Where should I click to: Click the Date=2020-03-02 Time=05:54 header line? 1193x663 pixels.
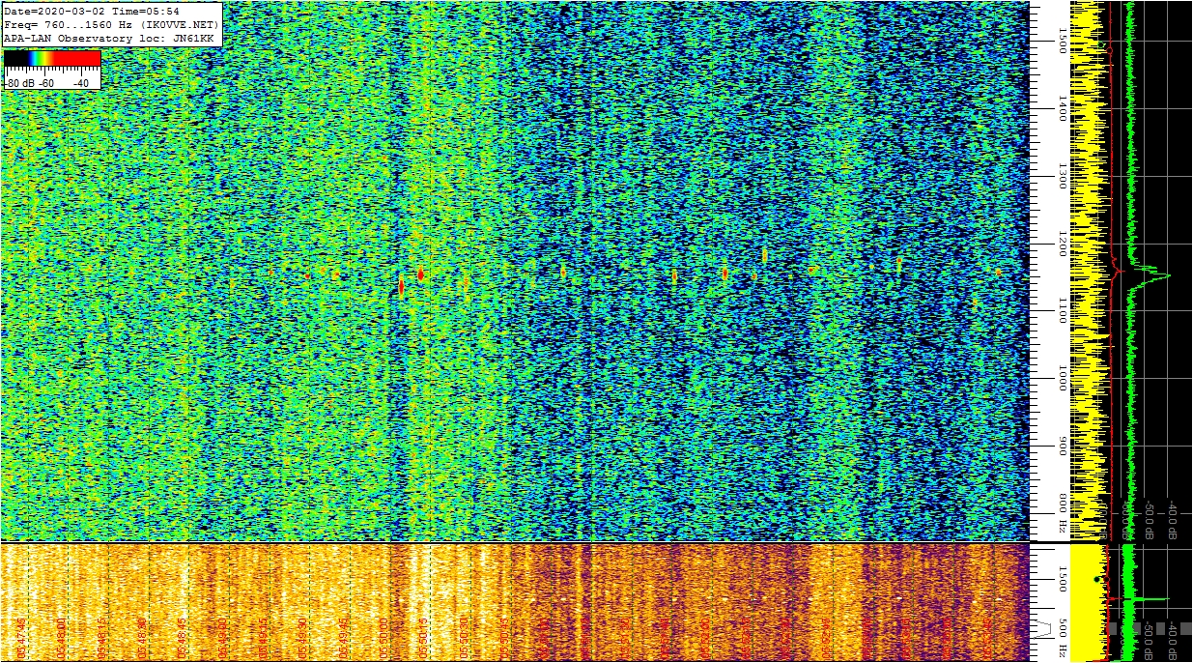click(x=92, y=12)
